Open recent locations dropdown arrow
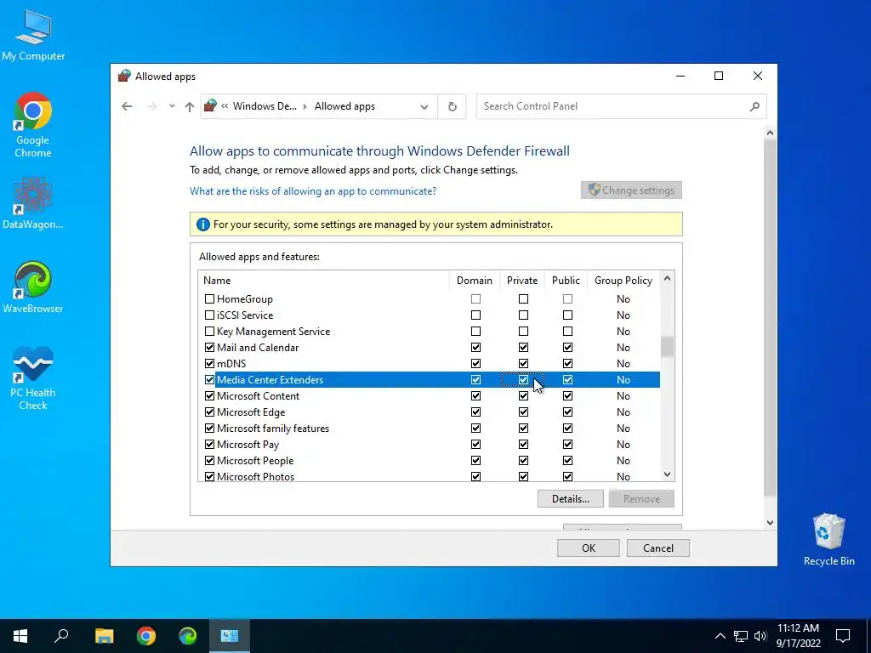 (x=172, y=106)
